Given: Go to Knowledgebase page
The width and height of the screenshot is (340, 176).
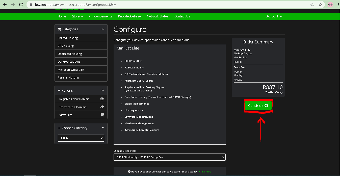Looking at the screenshot, I should pyautogui.click(x=129, y=16).
